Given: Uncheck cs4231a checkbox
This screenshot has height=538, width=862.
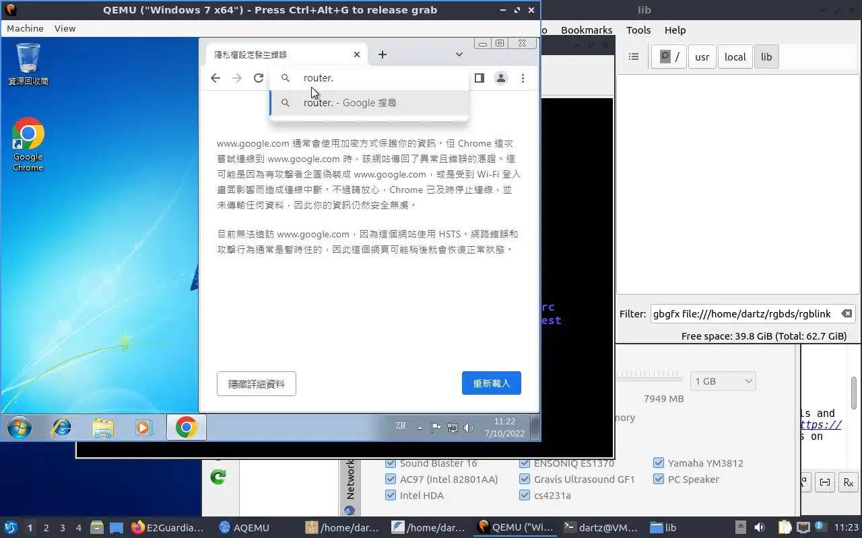Looking at the screenshot, I should (x=525, y=496).
